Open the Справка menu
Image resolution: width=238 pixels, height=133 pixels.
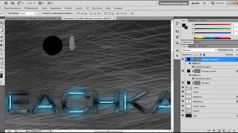coord(118,8)
